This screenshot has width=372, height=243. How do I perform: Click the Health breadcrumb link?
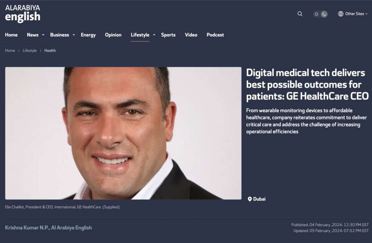[x=50, y=51]
